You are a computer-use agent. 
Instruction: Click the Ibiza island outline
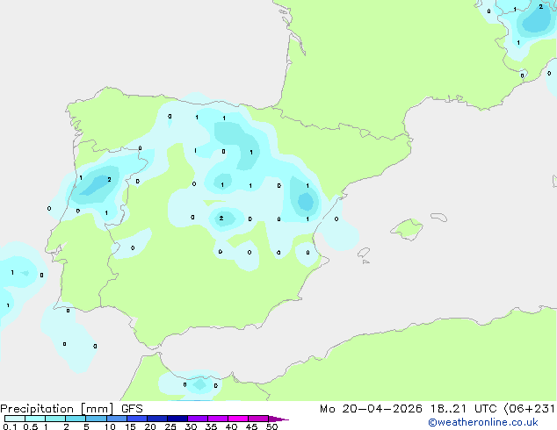(364, 253)
